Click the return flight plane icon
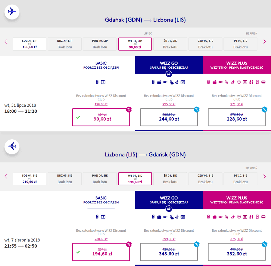 click(12, 147)
